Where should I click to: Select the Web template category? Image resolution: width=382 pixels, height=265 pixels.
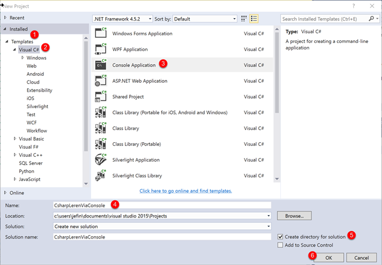[31, 66]
